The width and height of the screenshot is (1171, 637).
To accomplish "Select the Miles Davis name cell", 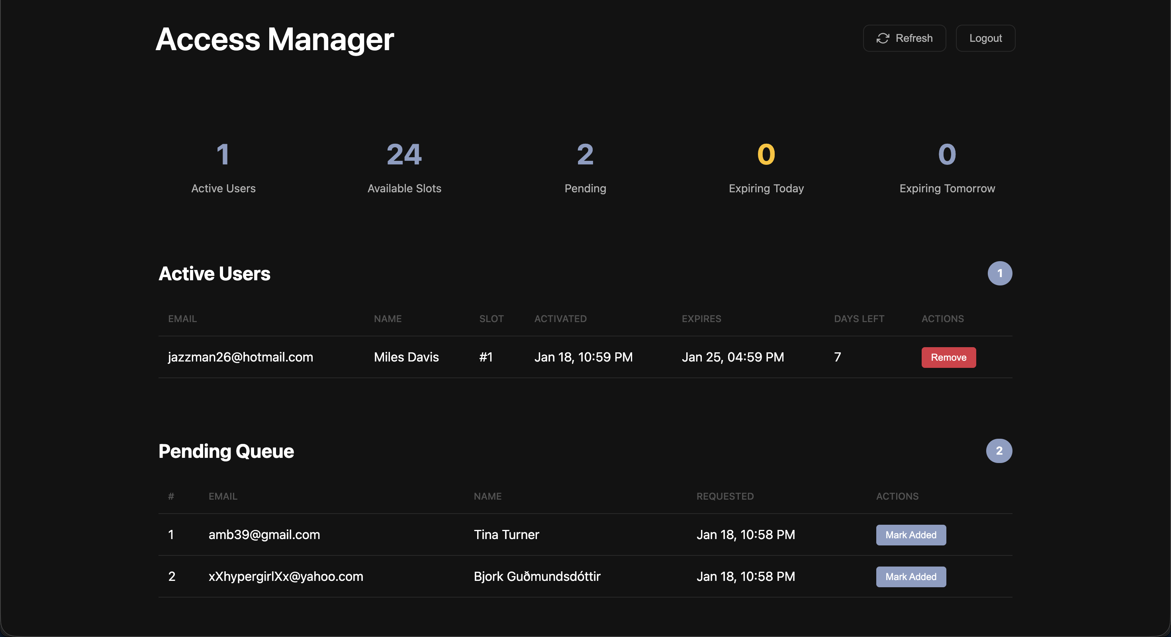I will pyautogui.click(x=406, y=357).
